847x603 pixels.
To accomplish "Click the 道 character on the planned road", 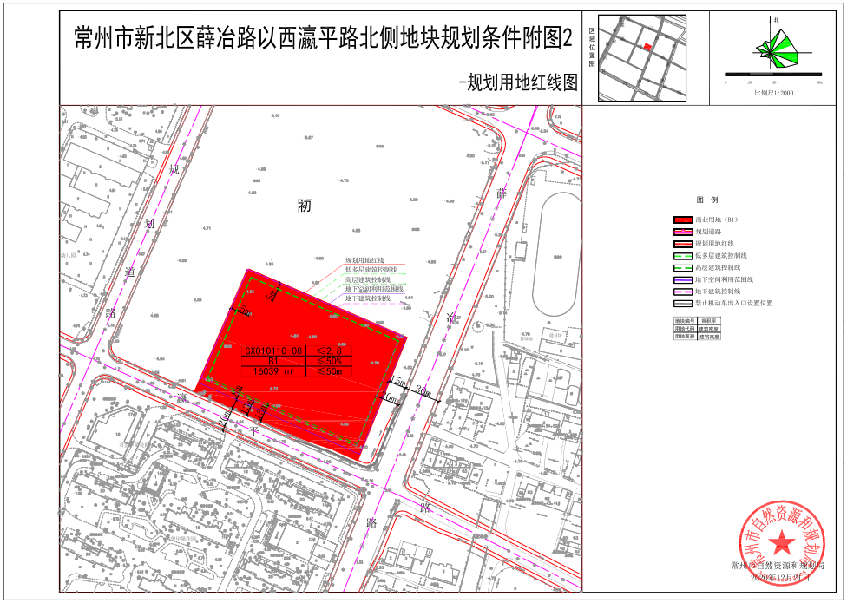I will 129,272.
